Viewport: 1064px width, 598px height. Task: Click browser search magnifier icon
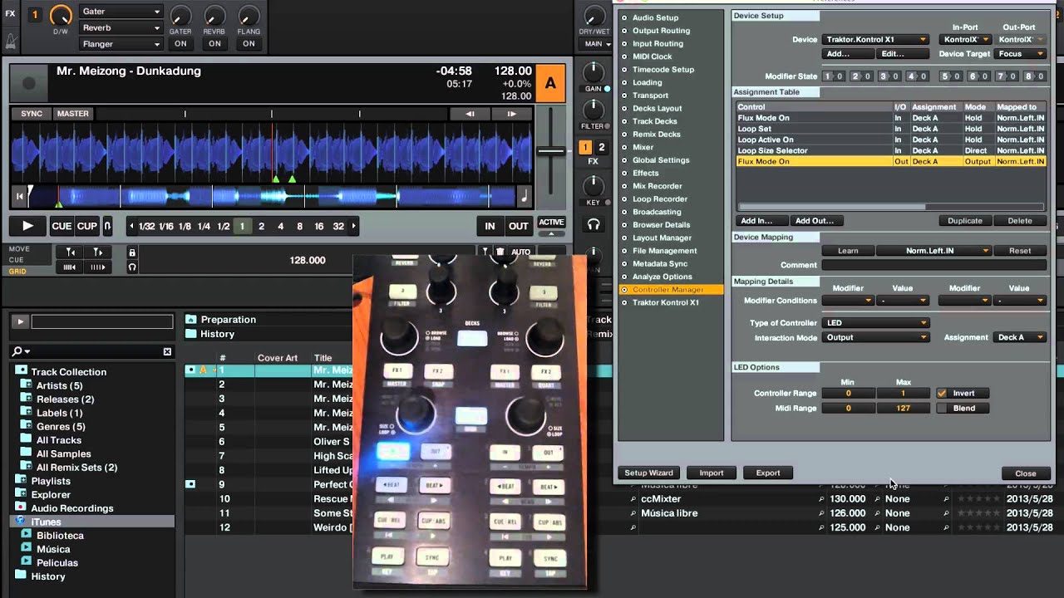click(18, 351)
